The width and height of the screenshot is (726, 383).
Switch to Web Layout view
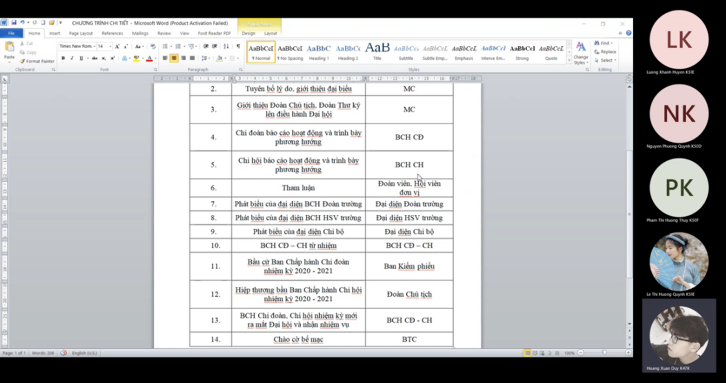click(x=542, y=353)
